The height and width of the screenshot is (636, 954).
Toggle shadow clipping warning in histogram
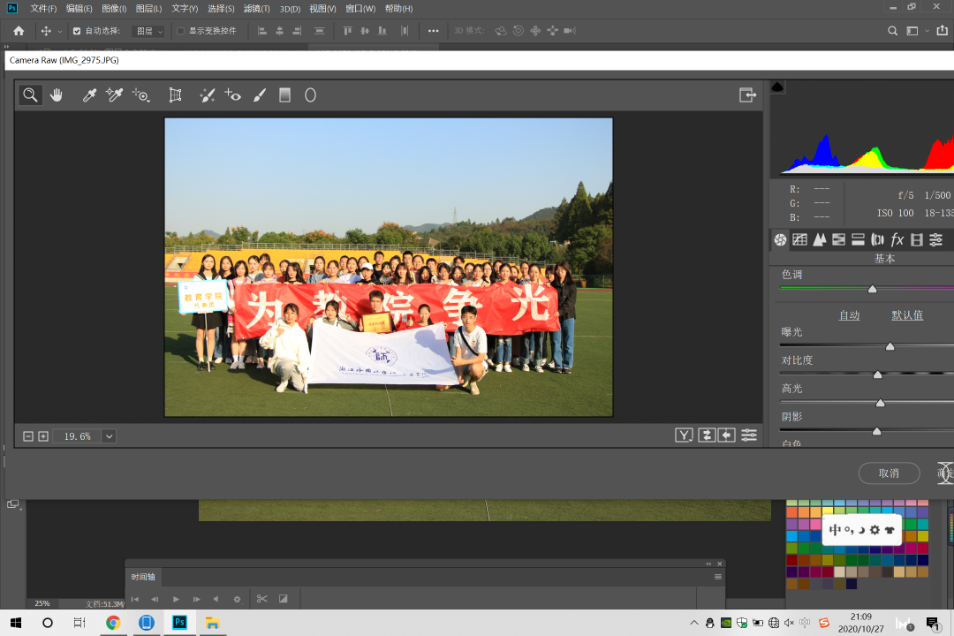point(777,87)
